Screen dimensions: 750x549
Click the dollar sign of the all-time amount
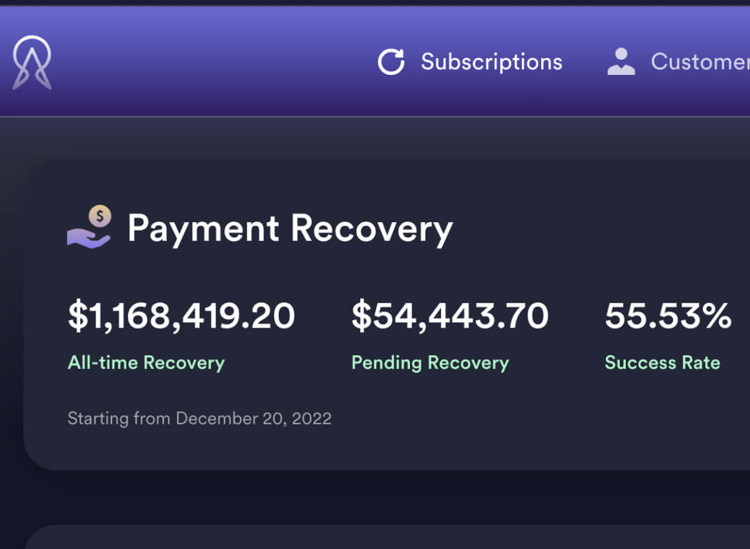point(78,316)
